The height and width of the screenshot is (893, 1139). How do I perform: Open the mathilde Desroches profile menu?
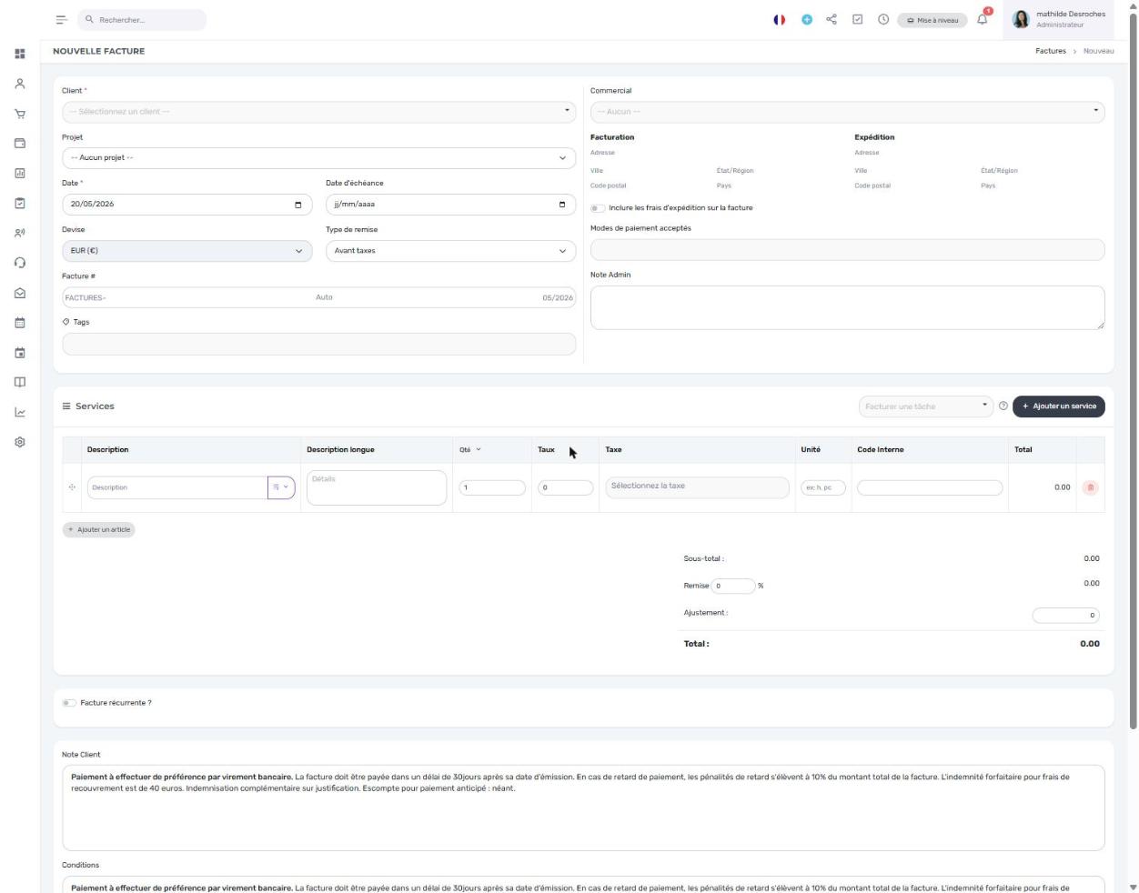tap(1059, 19)
